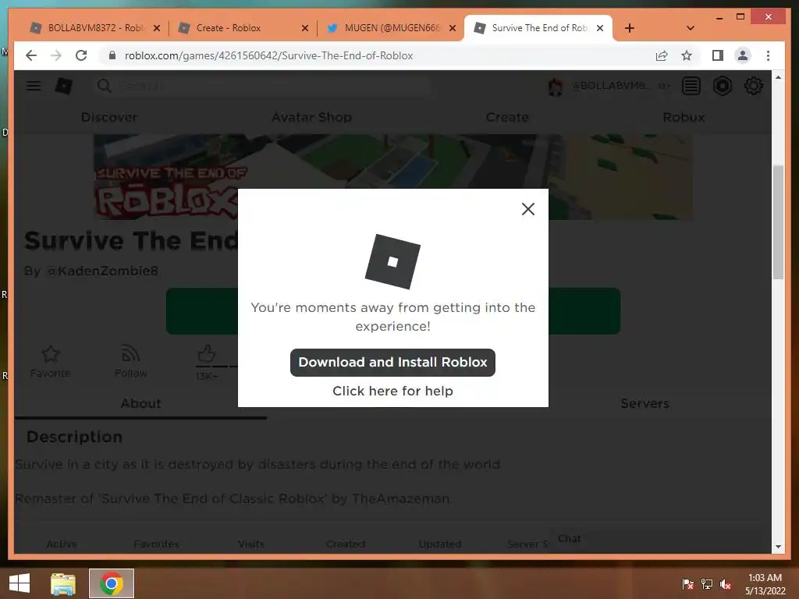
Task: Click scrollbar up arrow
Action: click(x=778, y=77)
